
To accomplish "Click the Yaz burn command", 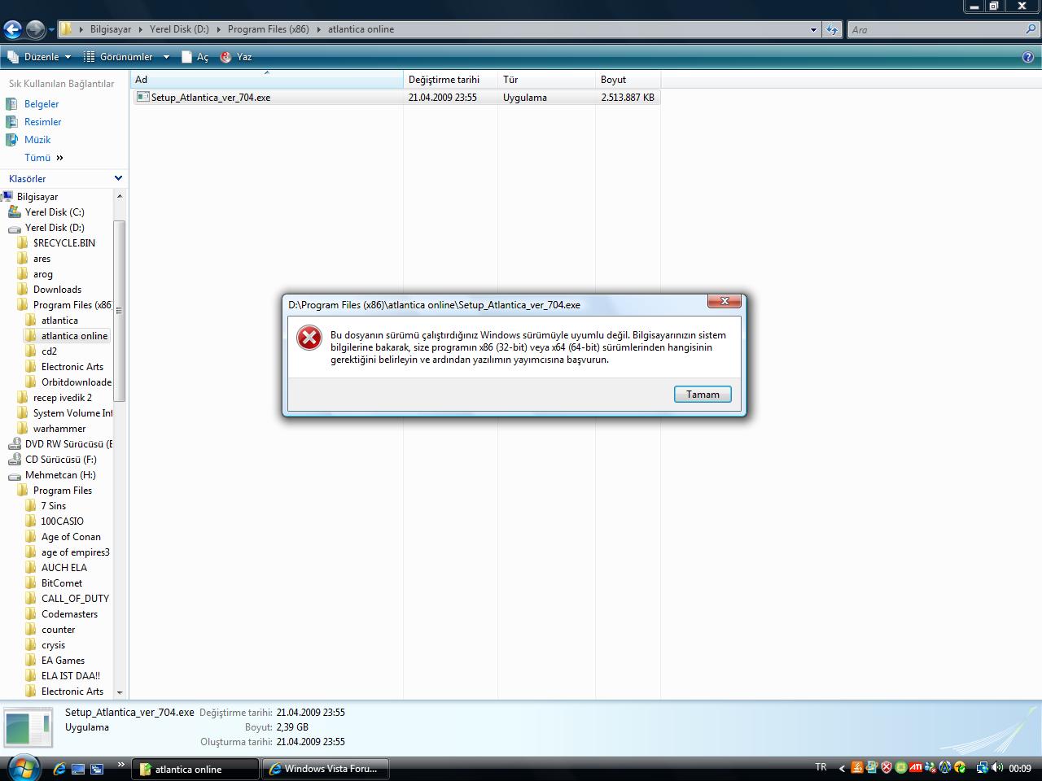I will (x=236, y=57).
